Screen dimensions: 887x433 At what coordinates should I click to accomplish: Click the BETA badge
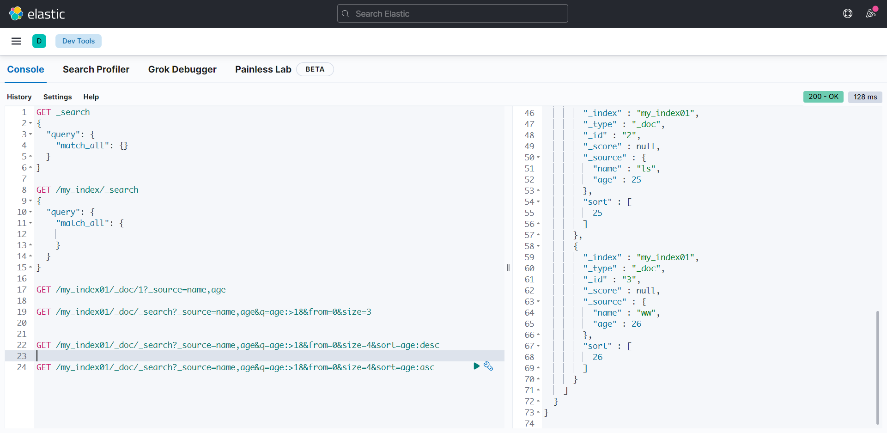315,69
